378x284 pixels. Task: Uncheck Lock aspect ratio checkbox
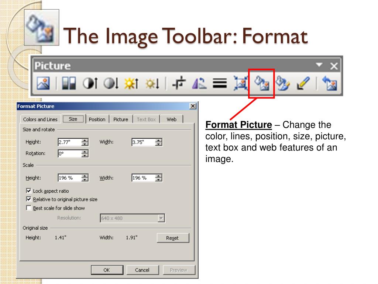tap(29, 191)
